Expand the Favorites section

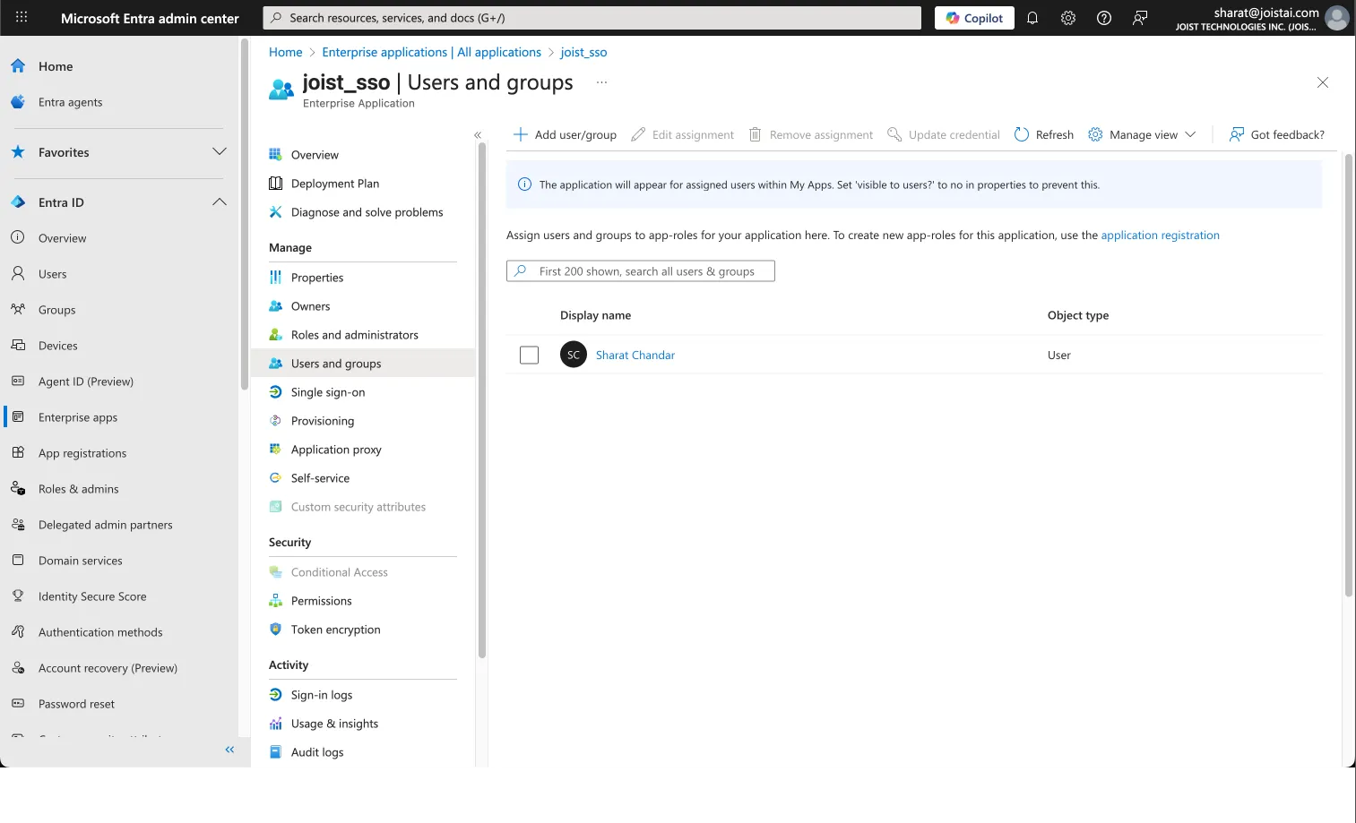pyautogui.click(x=219, y=152)
